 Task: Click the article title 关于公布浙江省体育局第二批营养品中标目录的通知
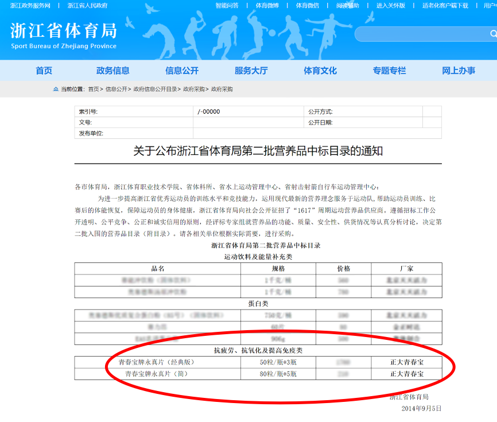click(x=258, y=151)
